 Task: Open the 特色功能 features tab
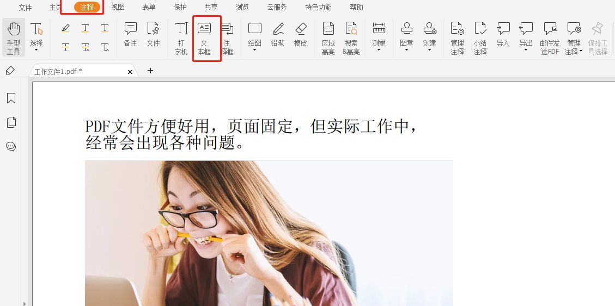(319, 8)
